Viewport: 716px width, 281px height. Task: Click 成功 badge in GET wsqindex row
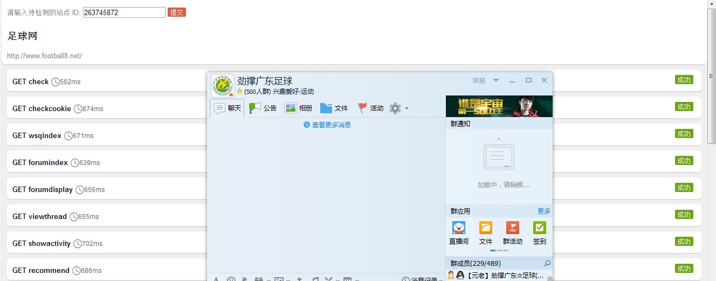(x=684, y=134)
